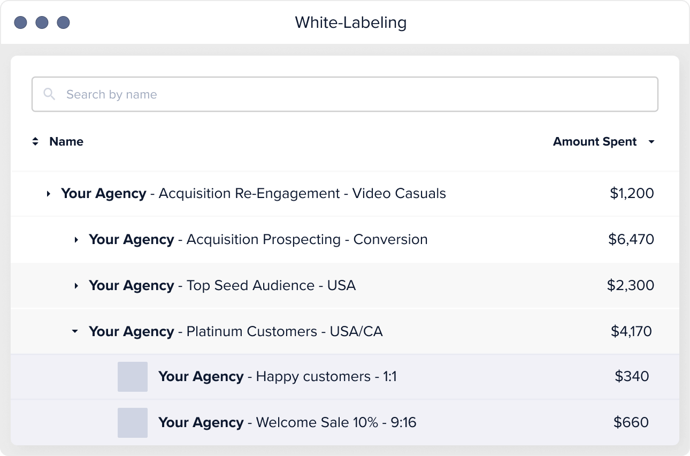Click the first window control dot
690x456 pixels.
pyautogui.click(x=21, y=22)
